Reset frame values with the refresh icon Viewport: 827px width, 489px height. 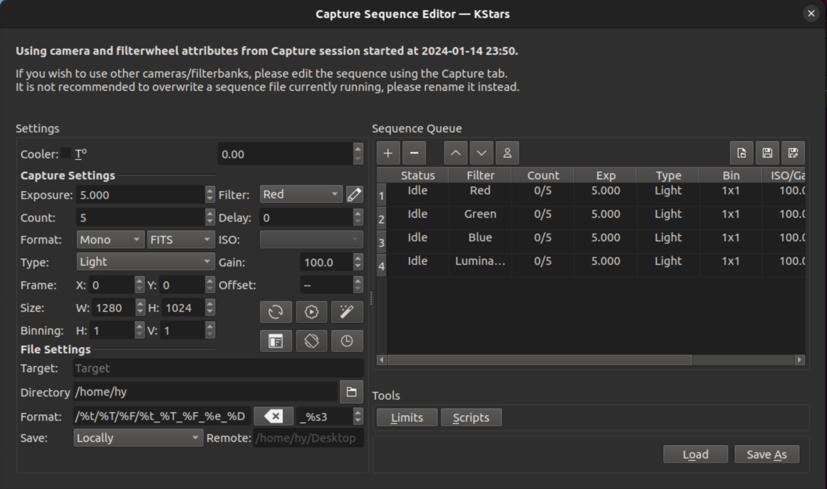tap(276, 312)
